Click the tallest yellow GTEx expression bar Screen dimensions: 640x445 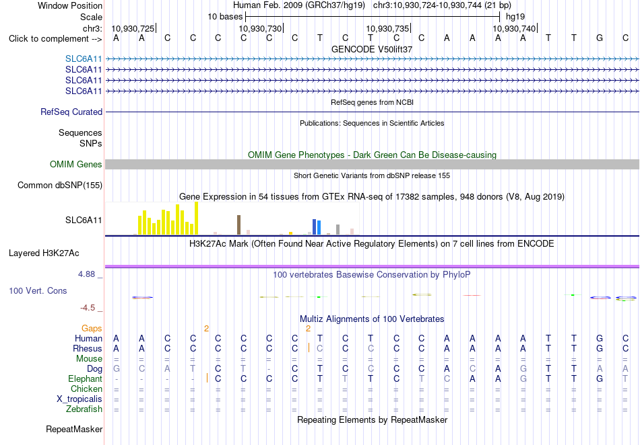click(196, 218)
